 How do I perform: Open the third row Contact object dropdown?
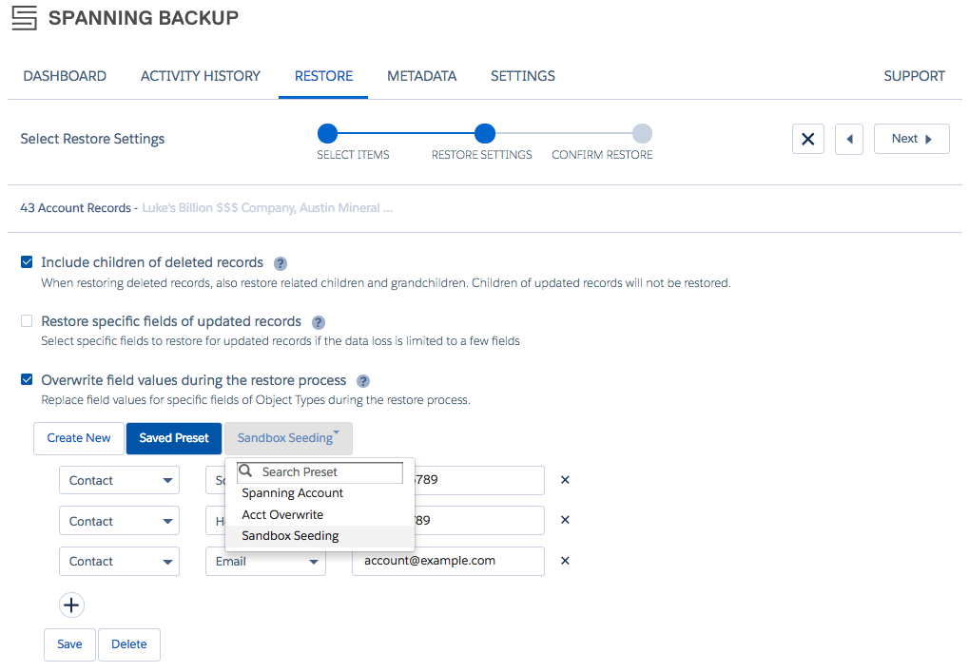click(119, 561)
